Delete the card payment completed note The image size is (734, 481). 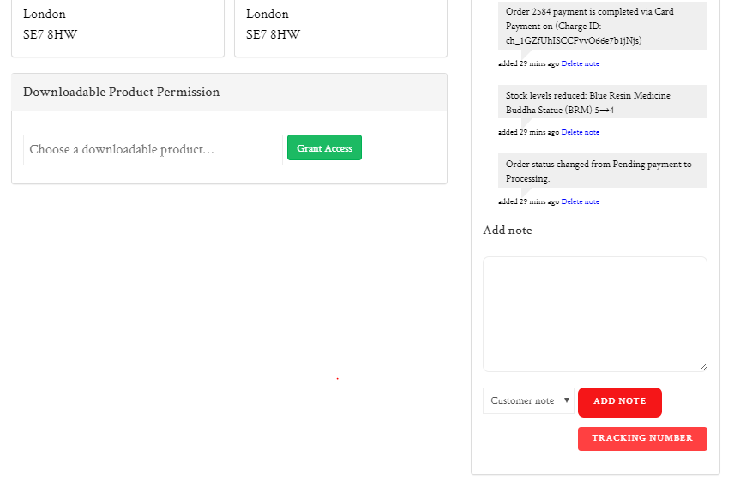click(x=581, y=63)
